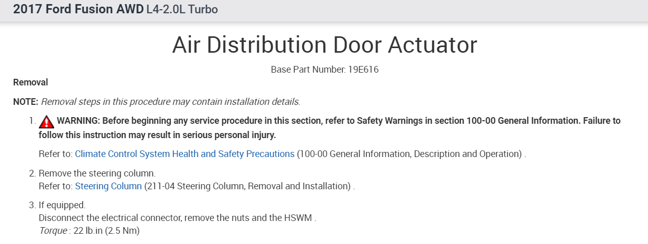Click the "Remove the steering column" step text
648x244 pixels.
pyautogui.click(x=97, y=173)
